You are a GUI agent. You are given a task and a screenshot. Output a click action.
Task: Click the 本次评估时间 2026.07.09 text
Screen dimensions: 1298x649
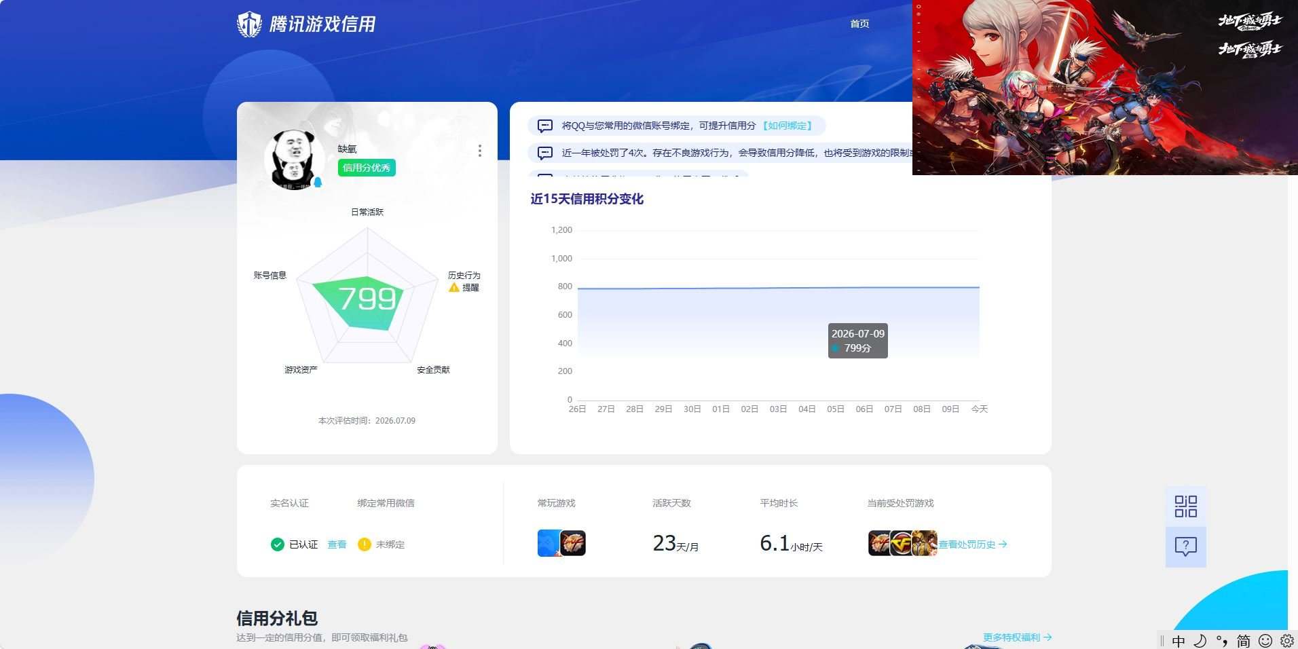[x=367, y=420]
